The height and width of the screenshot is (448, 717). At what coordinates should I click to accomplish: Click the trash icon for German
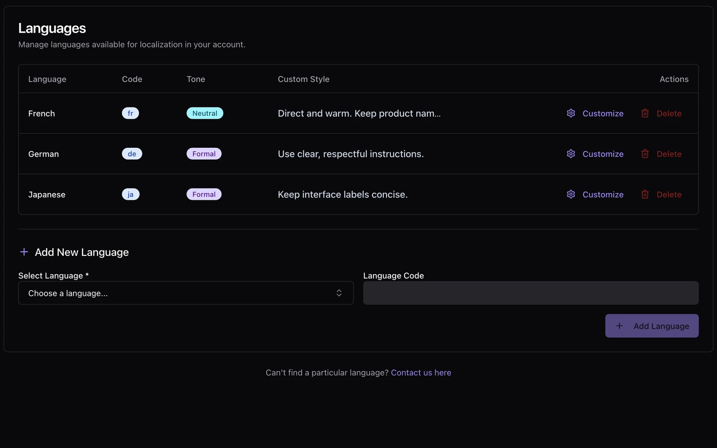pos(645,154)
